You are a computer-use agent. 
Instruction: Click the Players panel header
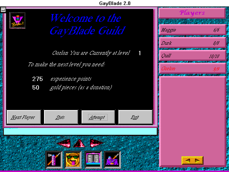(x=192, y=13)
